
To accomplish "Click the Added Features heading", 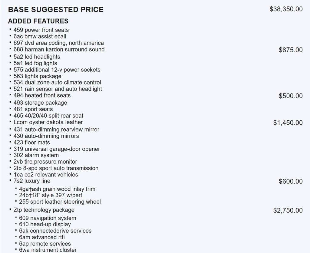I will point(38,21).
